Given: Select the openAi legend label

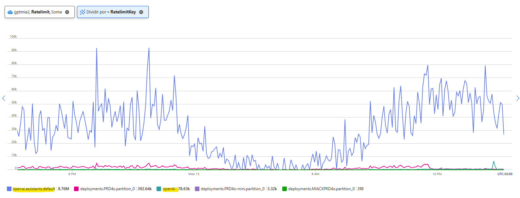Looking at the screenshot, I should [169, 189].
